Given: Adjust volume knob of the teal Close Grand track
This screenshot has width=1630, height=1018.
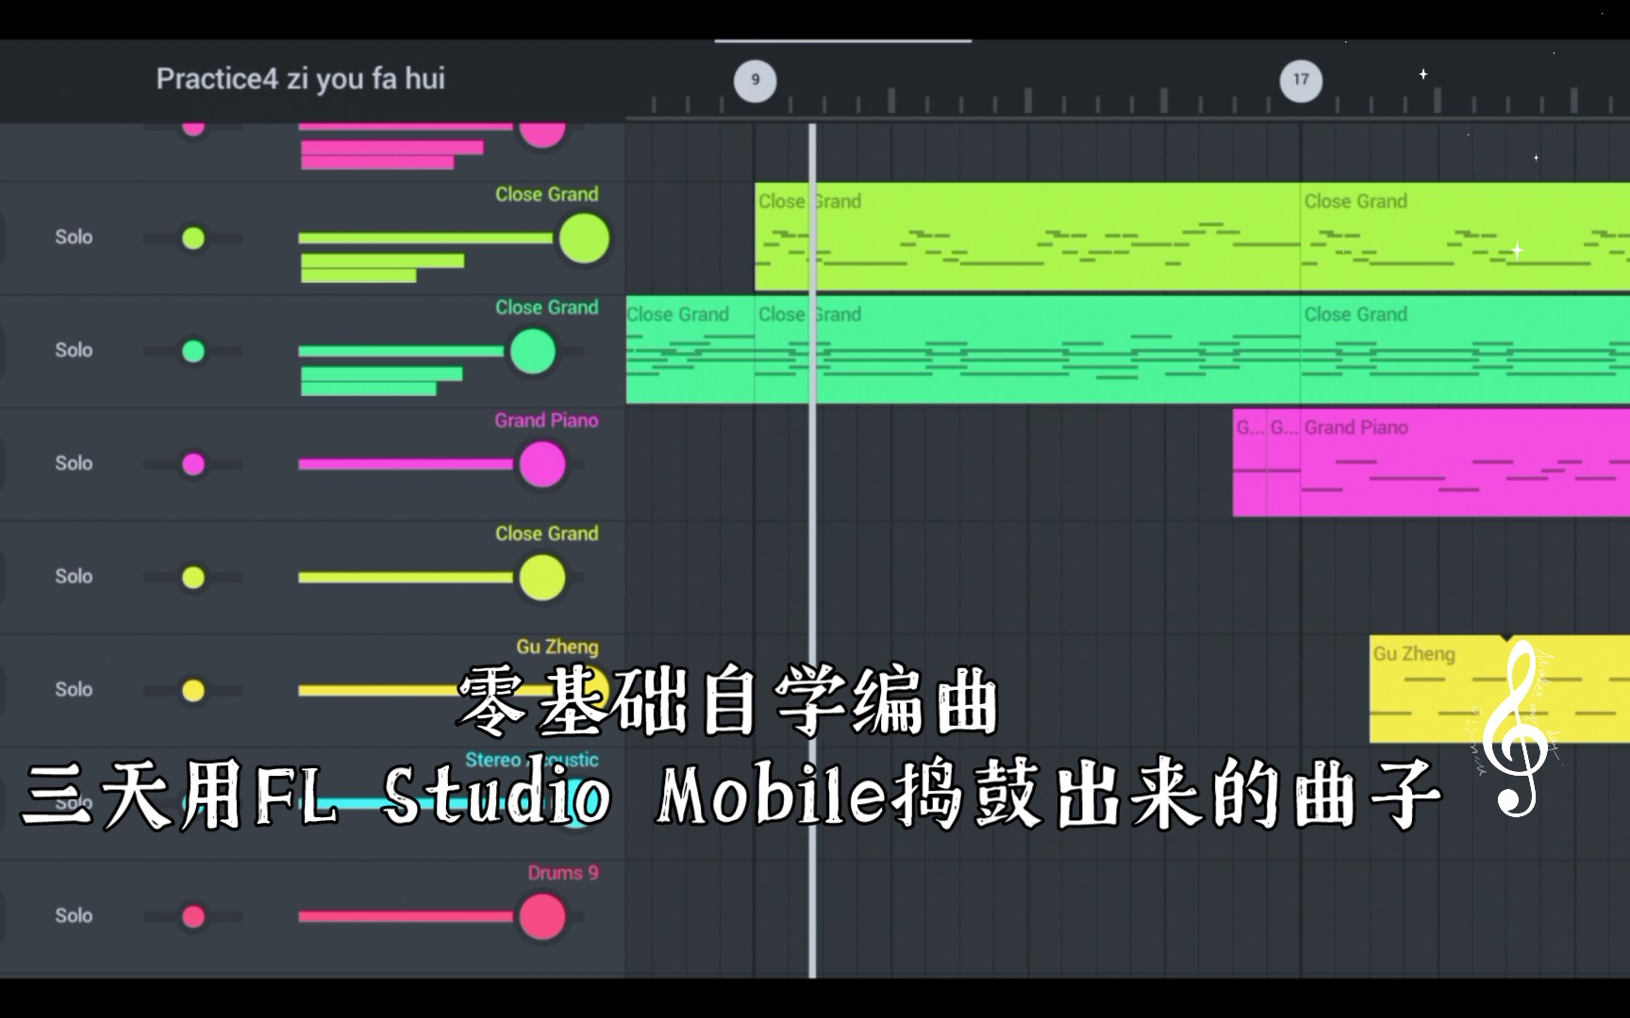Looking at the screenshot, I should tap(533, 352).
